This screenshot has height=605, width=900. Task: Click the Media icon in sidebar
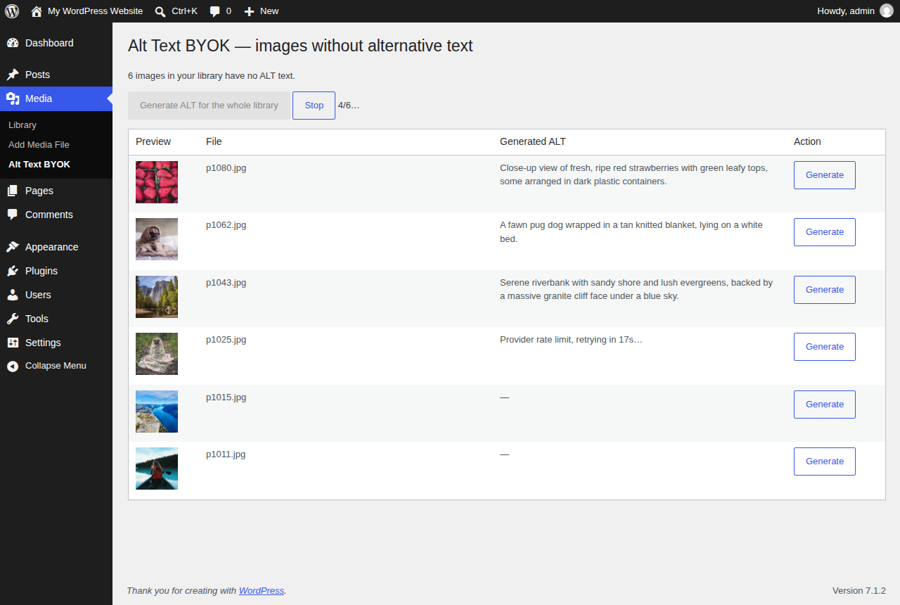pos(13,98)
